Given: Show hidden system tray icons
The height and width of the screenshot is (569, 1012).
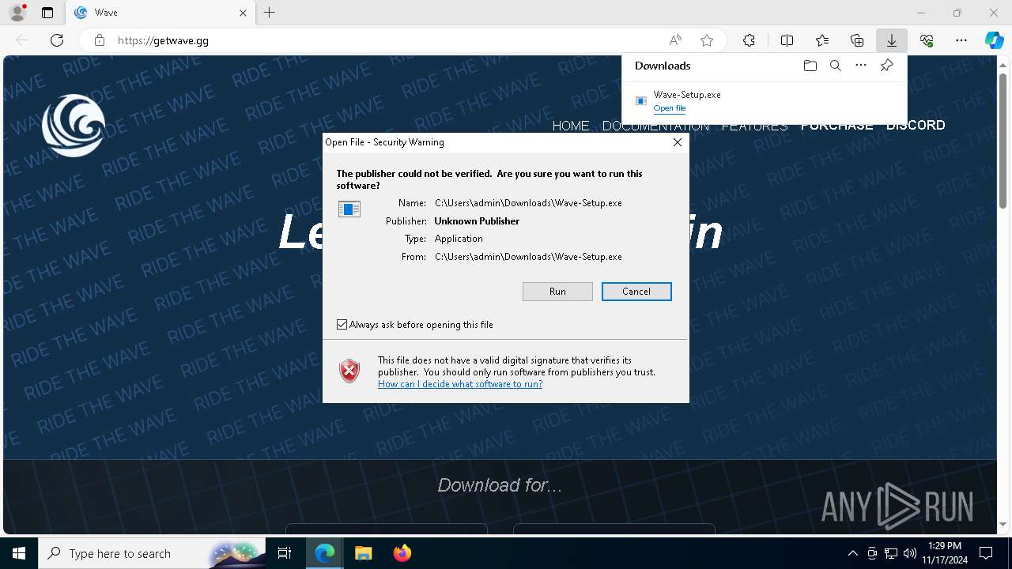Looking at the screenshot, I should click(x=852, y=553).
